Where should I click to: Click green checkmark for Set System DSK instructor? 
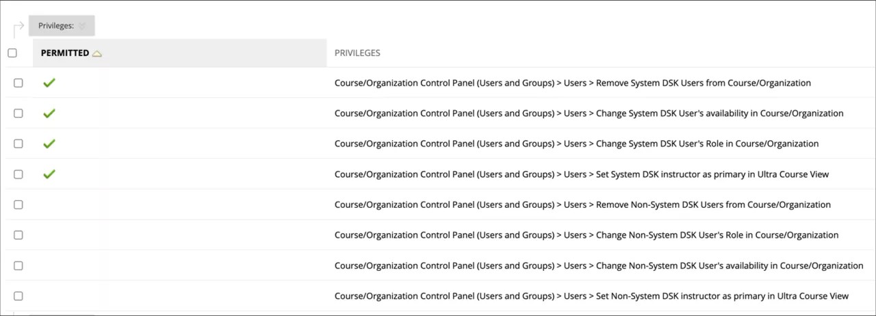coord(49,174)
